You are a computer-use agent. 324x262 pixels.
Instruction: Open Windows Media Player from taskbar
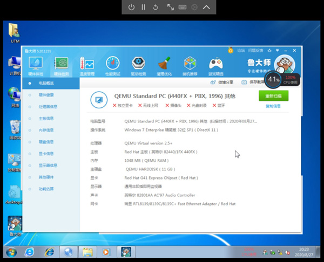[106, 252]
